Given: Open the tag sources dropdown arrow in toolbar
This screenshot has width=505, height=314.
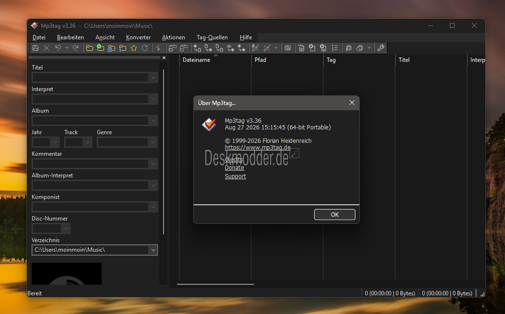Looking at the screenshot, I should [369, 48].
